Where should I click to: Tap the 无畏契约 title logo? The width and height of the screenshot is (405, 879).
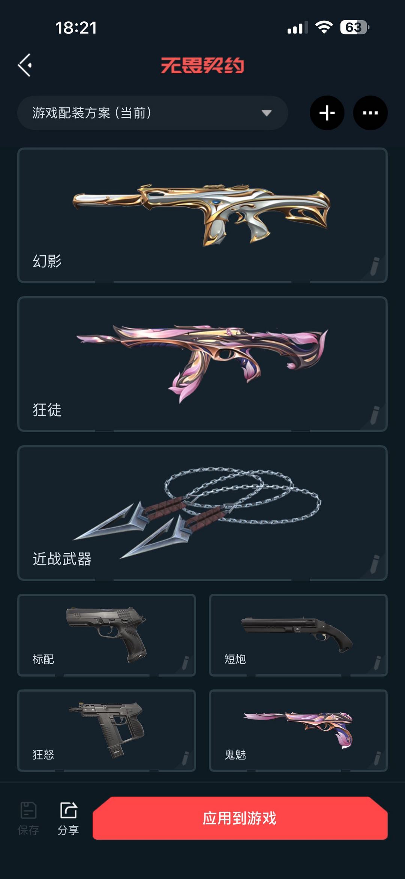pos(202,65)
